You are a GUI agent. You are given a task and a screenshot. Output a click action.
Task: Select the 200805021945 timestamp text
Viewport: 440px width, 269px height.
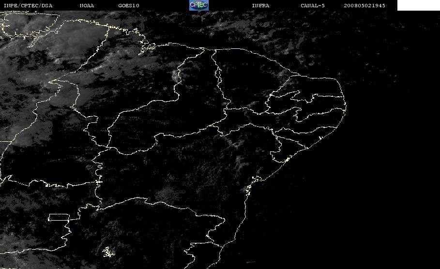point(364,6)
